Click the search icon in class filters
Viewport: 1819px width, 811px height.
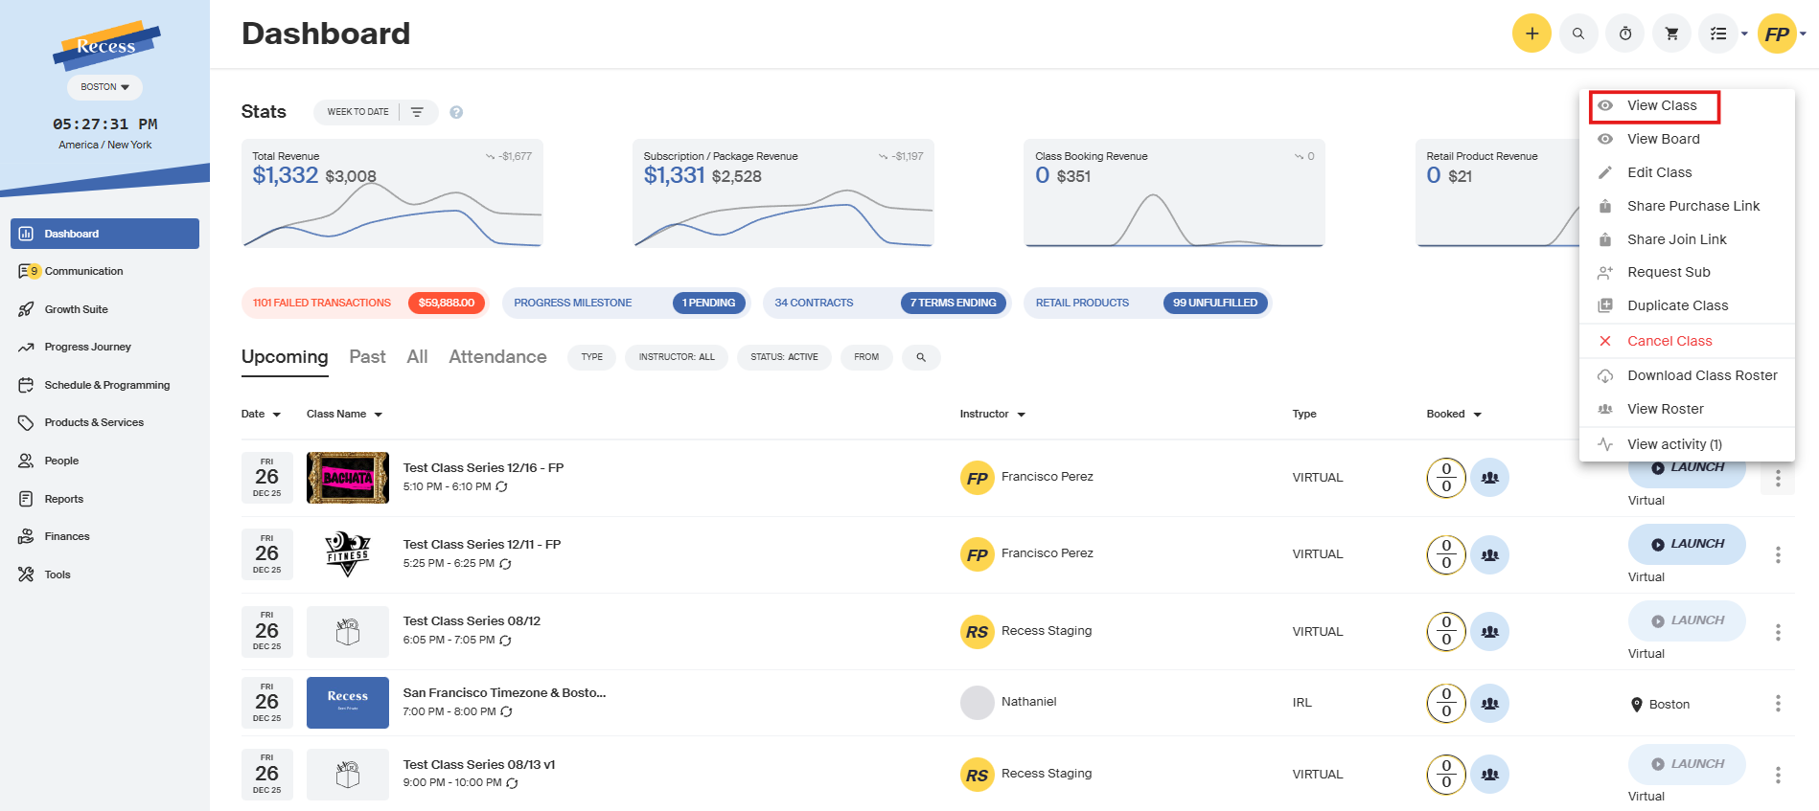[x=920, y=357]
